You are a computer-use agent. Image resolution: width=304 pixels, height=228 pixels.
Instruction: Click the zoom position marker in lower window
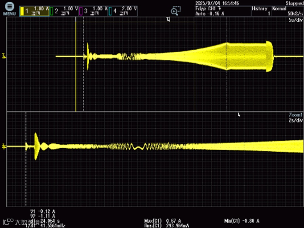[239, 115]
